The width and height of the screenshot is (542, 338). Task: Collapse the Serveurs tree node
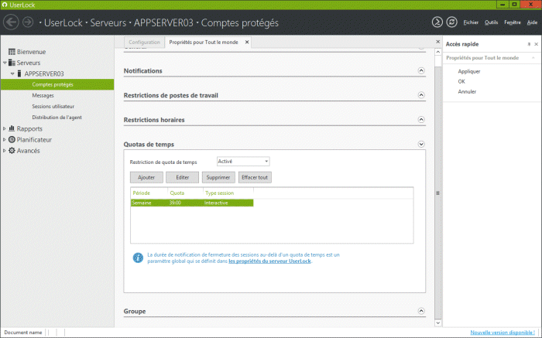(x=5, y=63)
